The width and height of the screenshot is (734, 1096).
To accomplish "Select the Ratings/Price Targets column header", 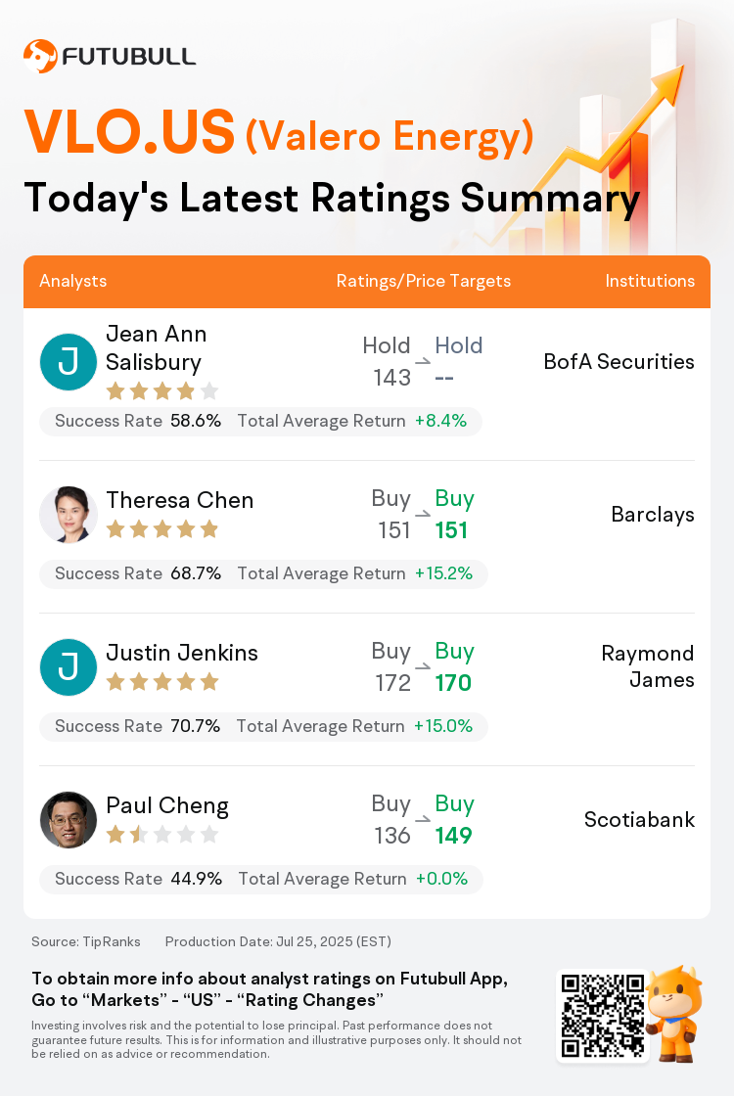I will pyautogui.click(x=424, y=281).
